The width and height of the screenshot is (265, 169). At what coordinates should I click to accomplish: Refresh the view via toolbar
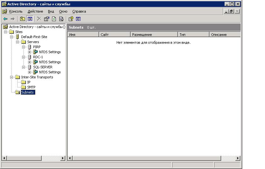(x=54, y=19)
